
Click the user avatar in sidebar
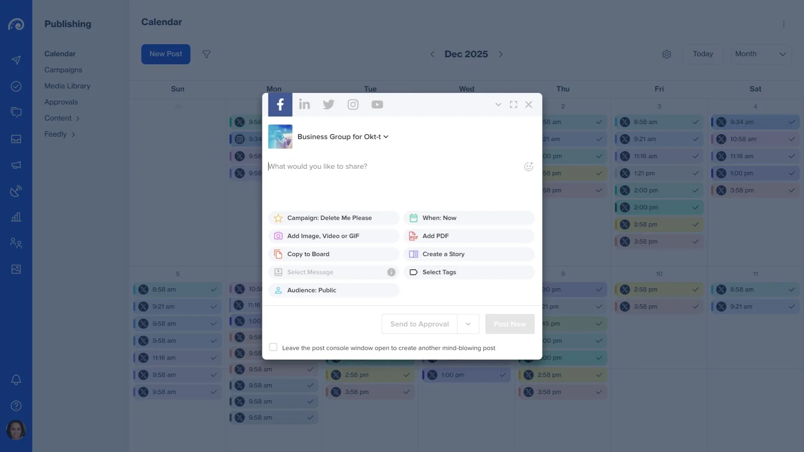(16, 430)
